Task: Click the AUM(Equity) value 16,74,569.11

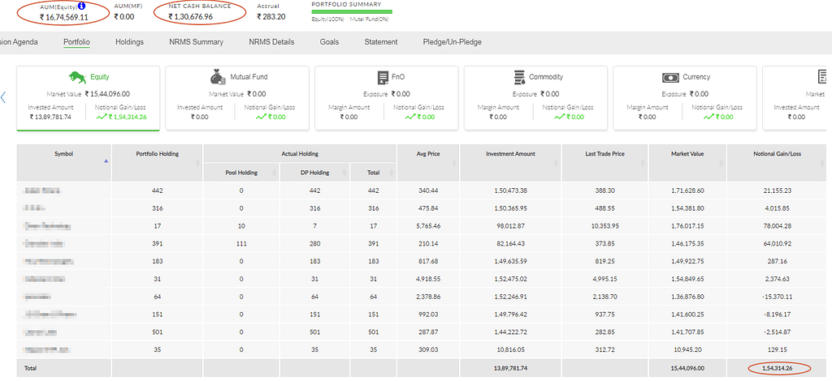Action: click(63, 18)
